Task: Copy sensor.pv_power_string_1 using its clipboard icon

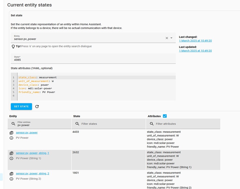Action: pyautogui.click(x=11, y=152)
